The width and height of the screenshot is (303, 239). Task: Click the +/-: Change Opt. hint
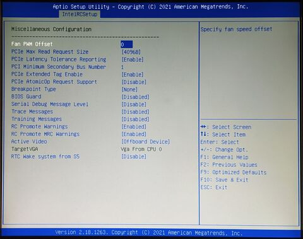224,149
